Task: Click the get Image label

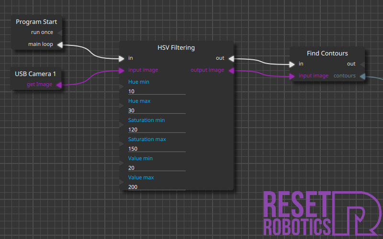Action: (39, 85)
